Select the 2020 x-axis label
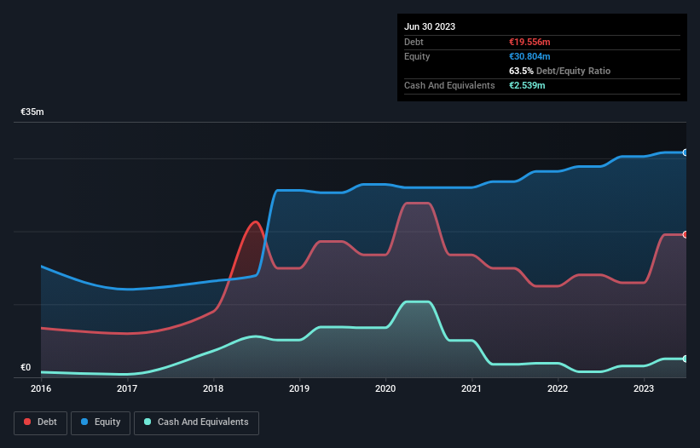This screenshot has width=700, height=448. pos(385,388)
